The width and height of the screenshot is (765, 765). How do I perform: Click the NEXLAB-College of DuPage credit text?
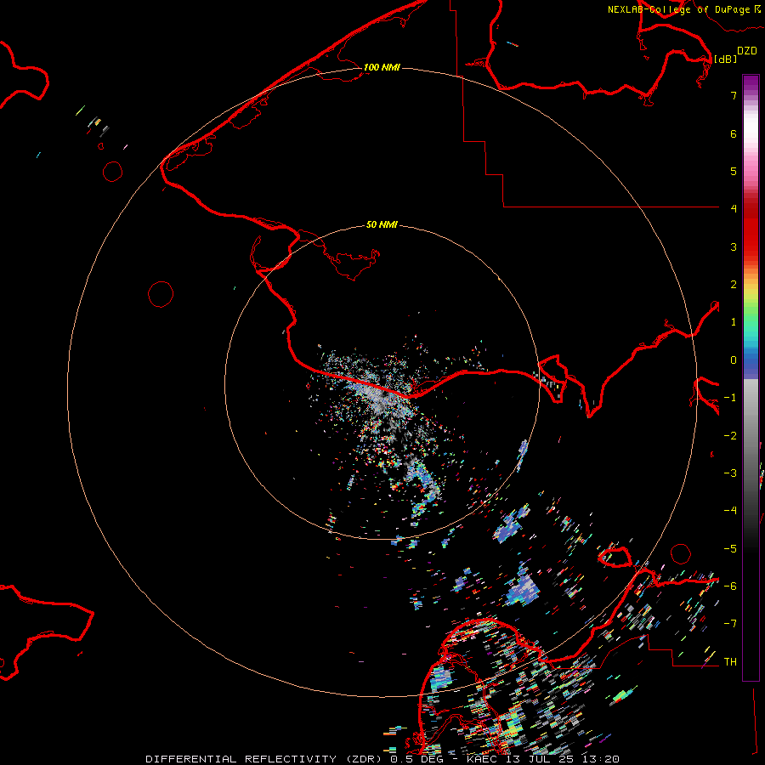coord(678,9)
